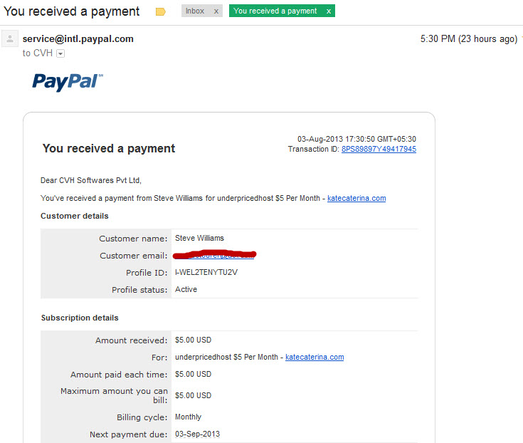Click the Customer name Steve Williams value
This screenshot has width=523, height=443.
(199, 238)
